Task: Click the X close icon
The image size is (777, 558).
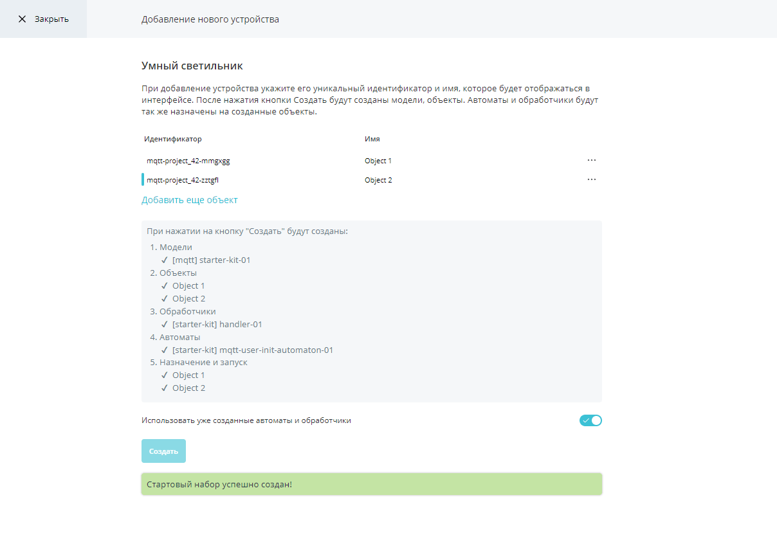Action: 23,19
